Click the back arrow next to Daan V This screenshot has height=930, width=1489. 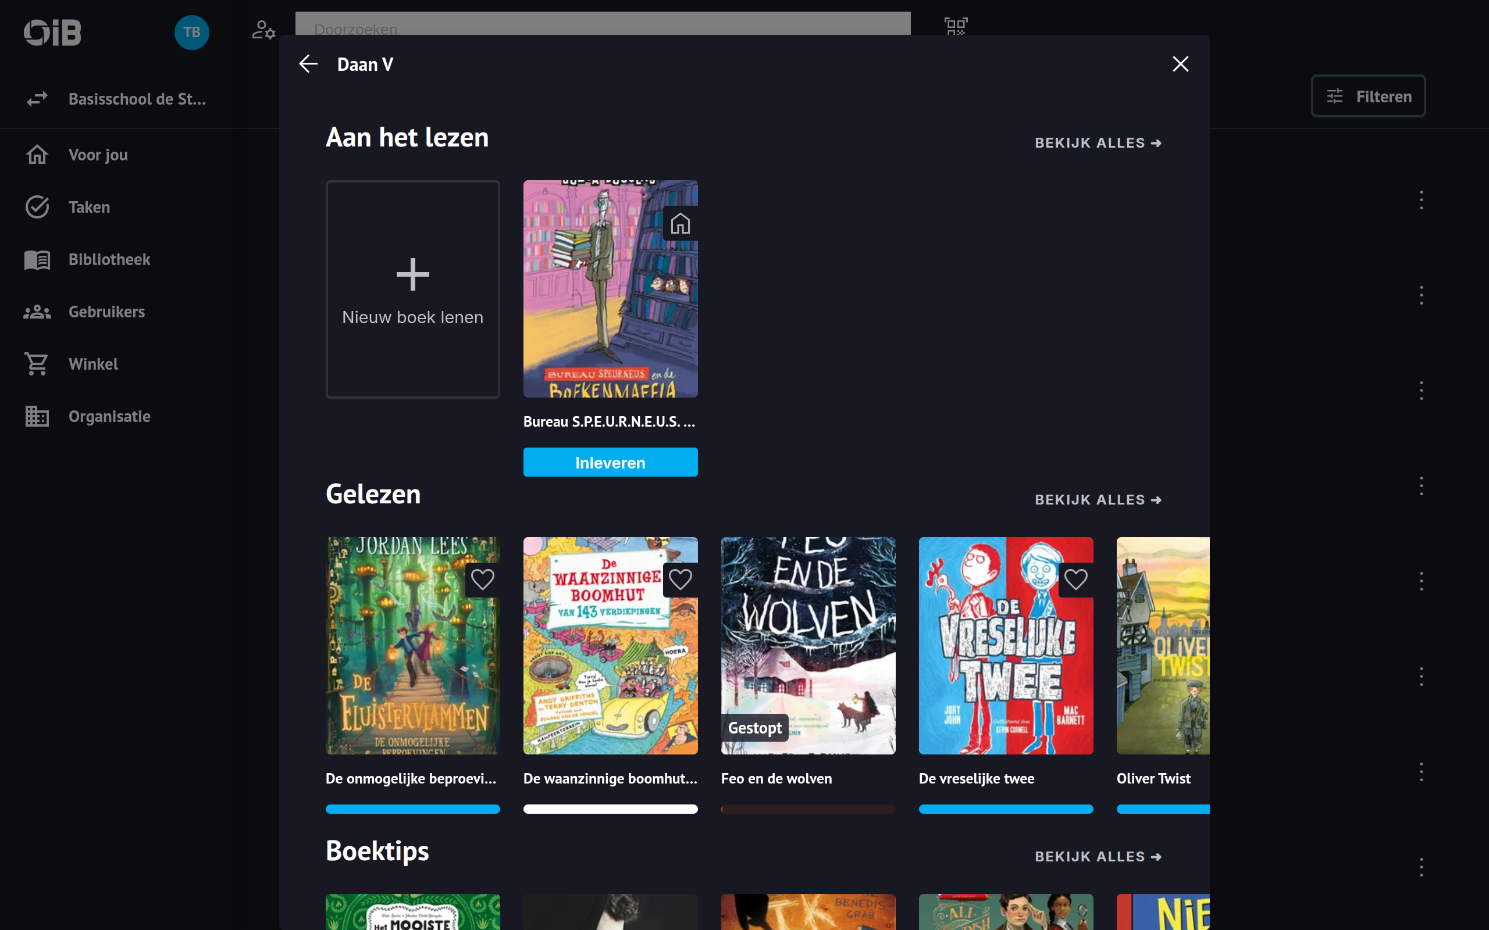(x=308, y=64)
